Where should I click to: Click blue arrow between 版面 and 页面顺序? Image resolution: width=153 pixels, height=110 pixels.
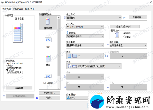pos(106,56)
